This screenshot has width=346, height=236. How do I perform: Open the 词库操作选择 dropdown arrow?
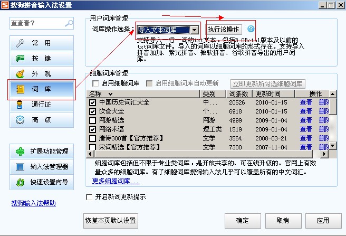(x=195, y=30)
